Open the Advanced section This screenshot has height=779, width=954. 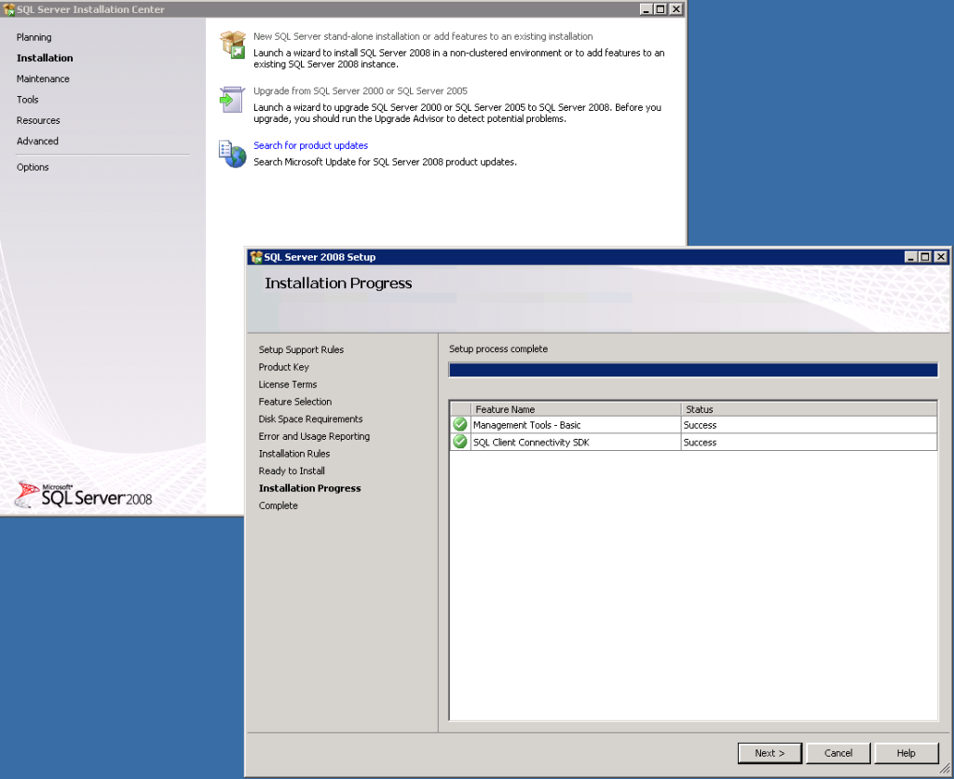(x=37, y=141)
